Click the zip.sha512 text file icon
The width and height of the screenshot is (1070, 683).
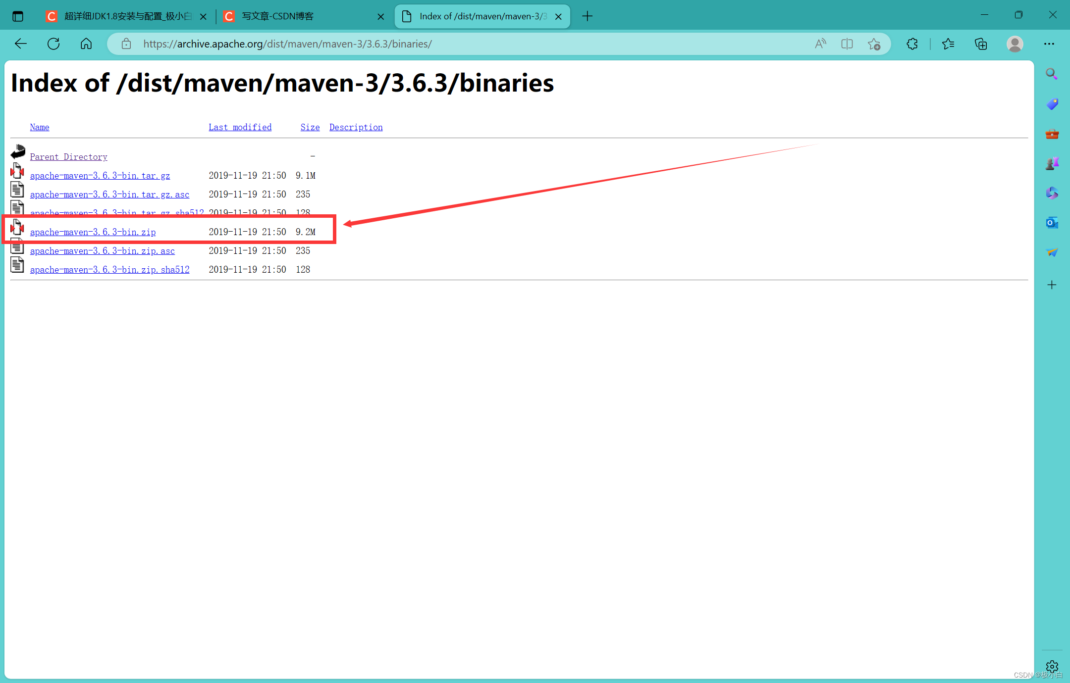[x=17, y=265]
